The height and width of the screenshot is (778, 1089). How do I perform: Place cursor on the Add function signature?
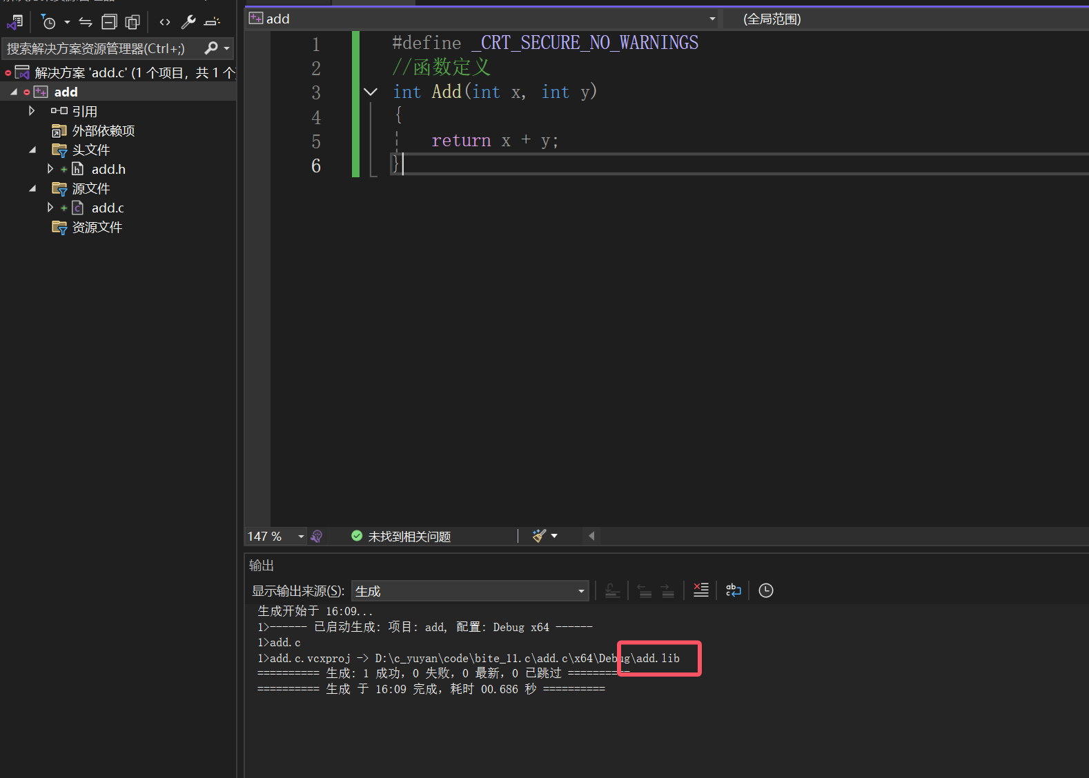click(495, 92)
